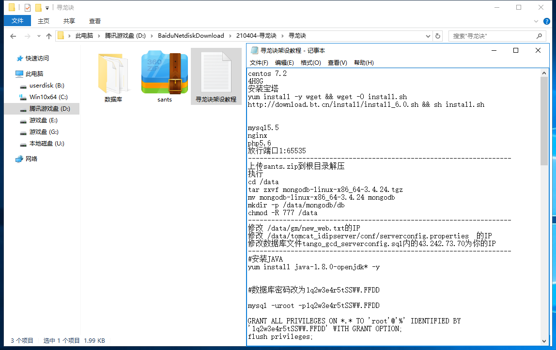Select 腾讯游戏盘 (D:) drive

[x=49, y=109]
